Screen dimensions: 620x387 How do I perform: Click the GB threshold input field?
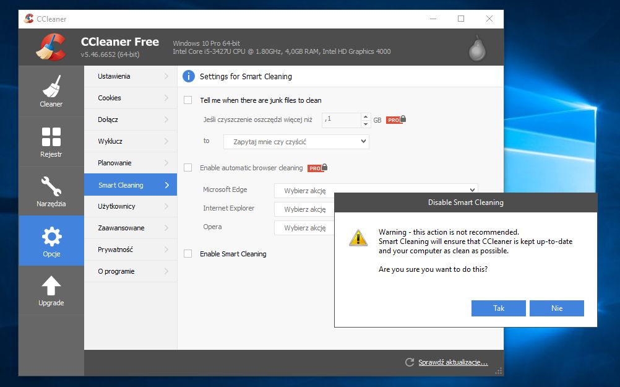342,120
